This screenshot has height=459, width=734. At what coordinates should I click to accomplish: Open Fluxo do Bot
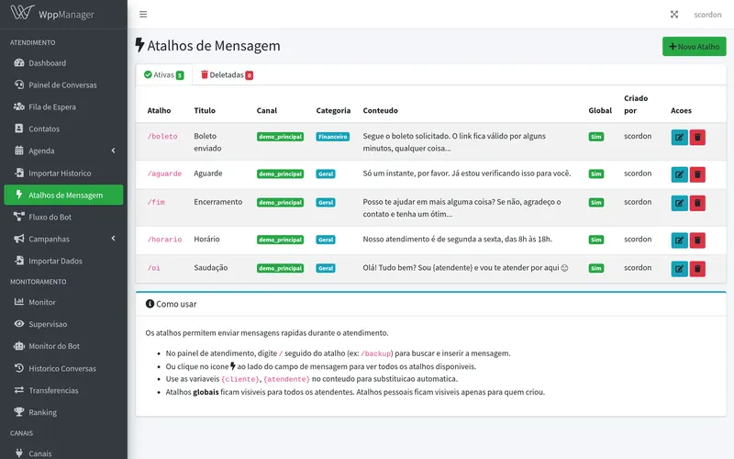[63, 217]
